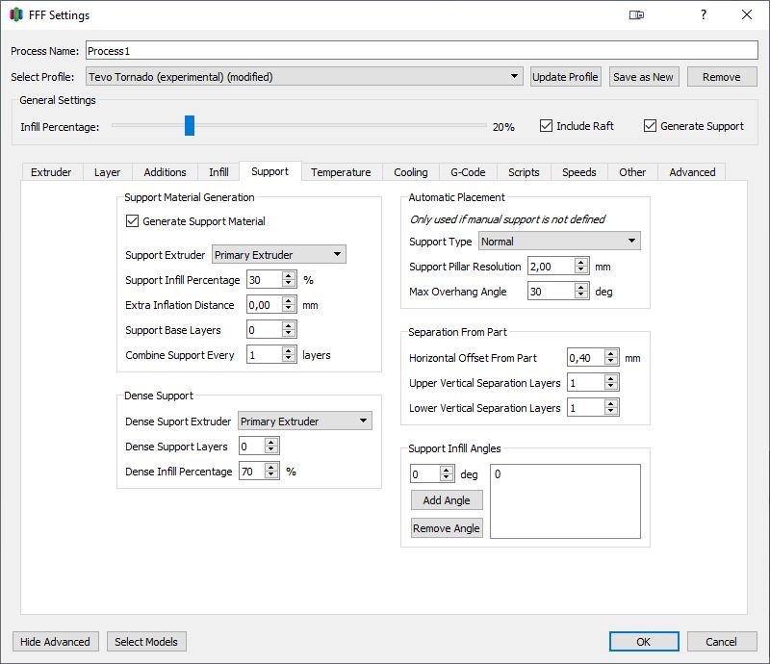This screenshot has width=770, height=664.
Task: Select the Support tab
Action: click(x=270, y=171)
